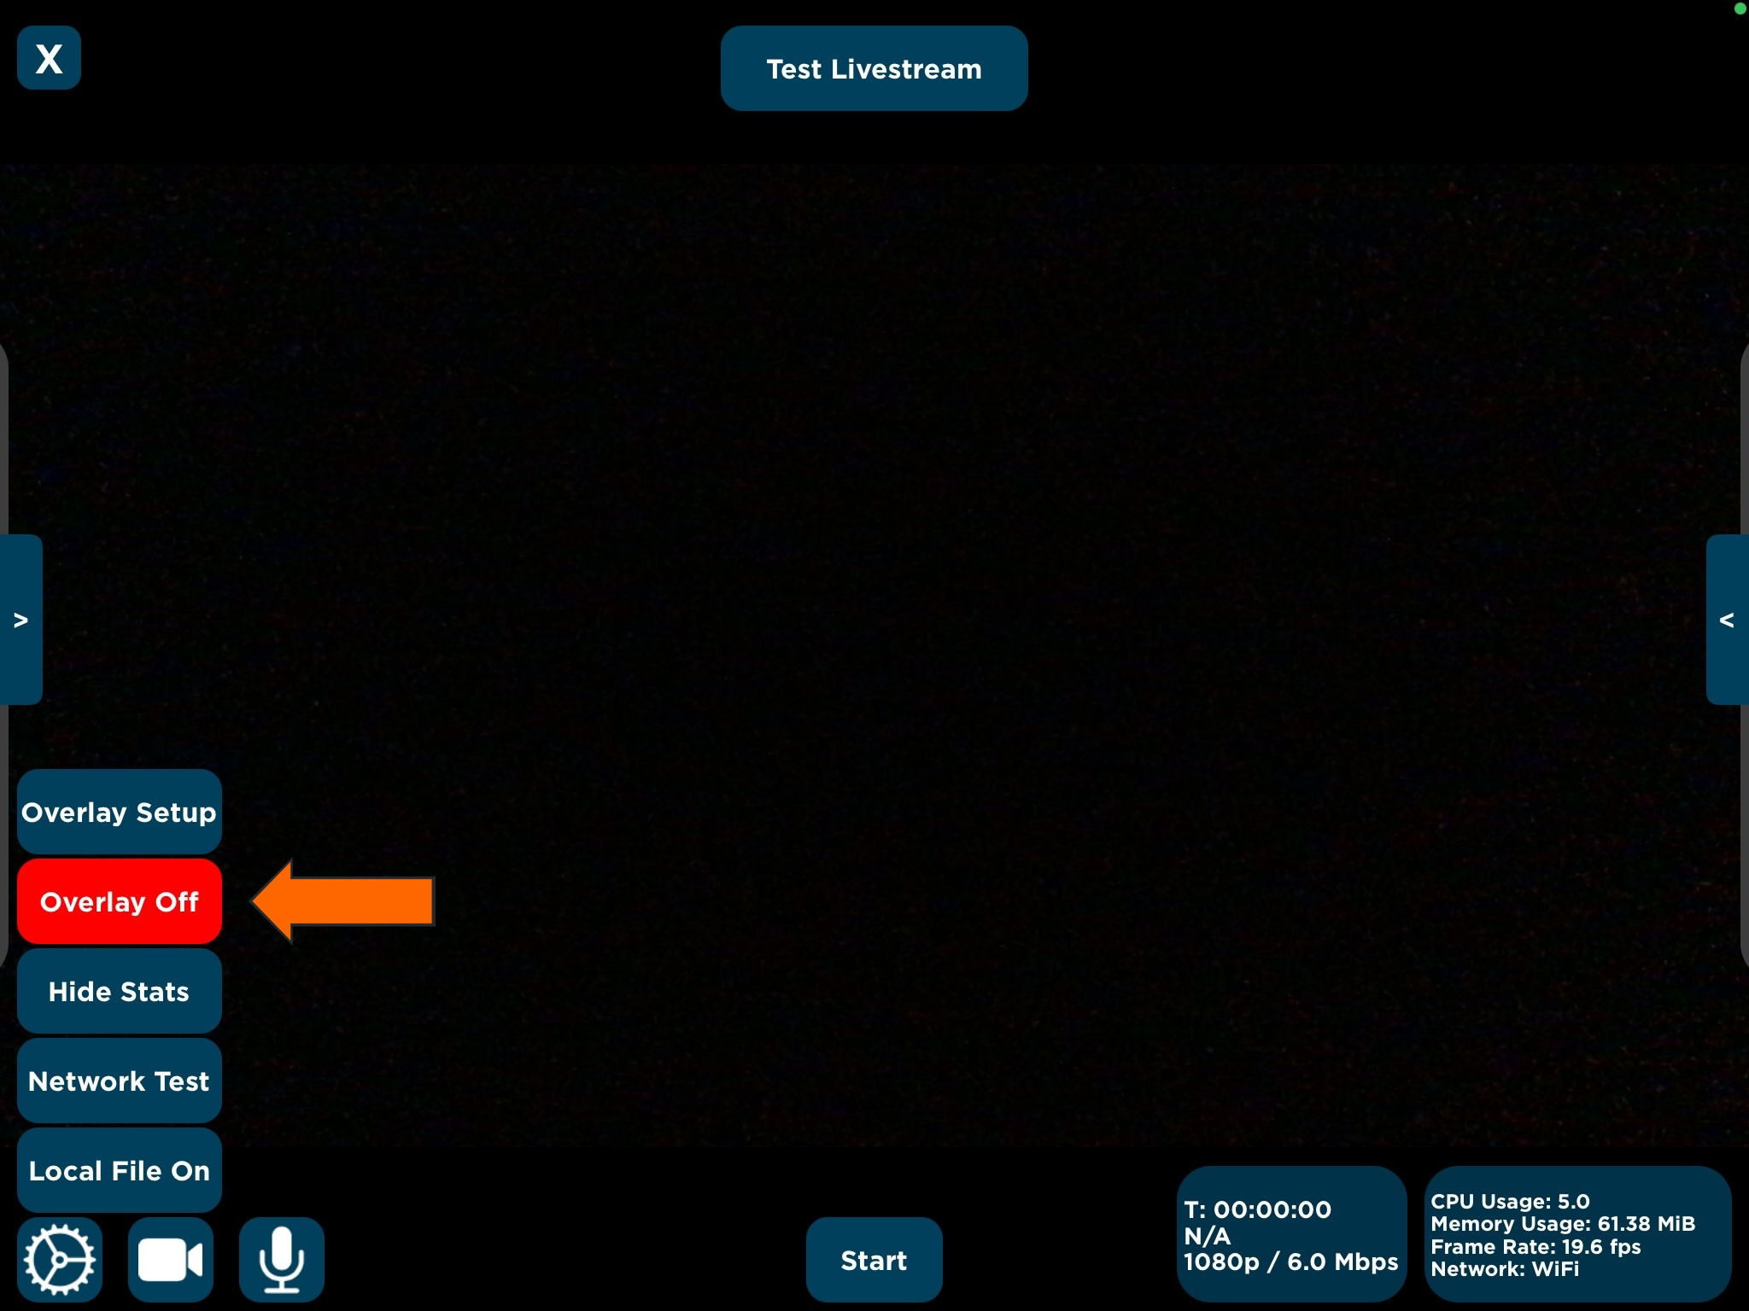Tap the video camera icon
Screen dimensions: 1749x1311
(171, 1260)
